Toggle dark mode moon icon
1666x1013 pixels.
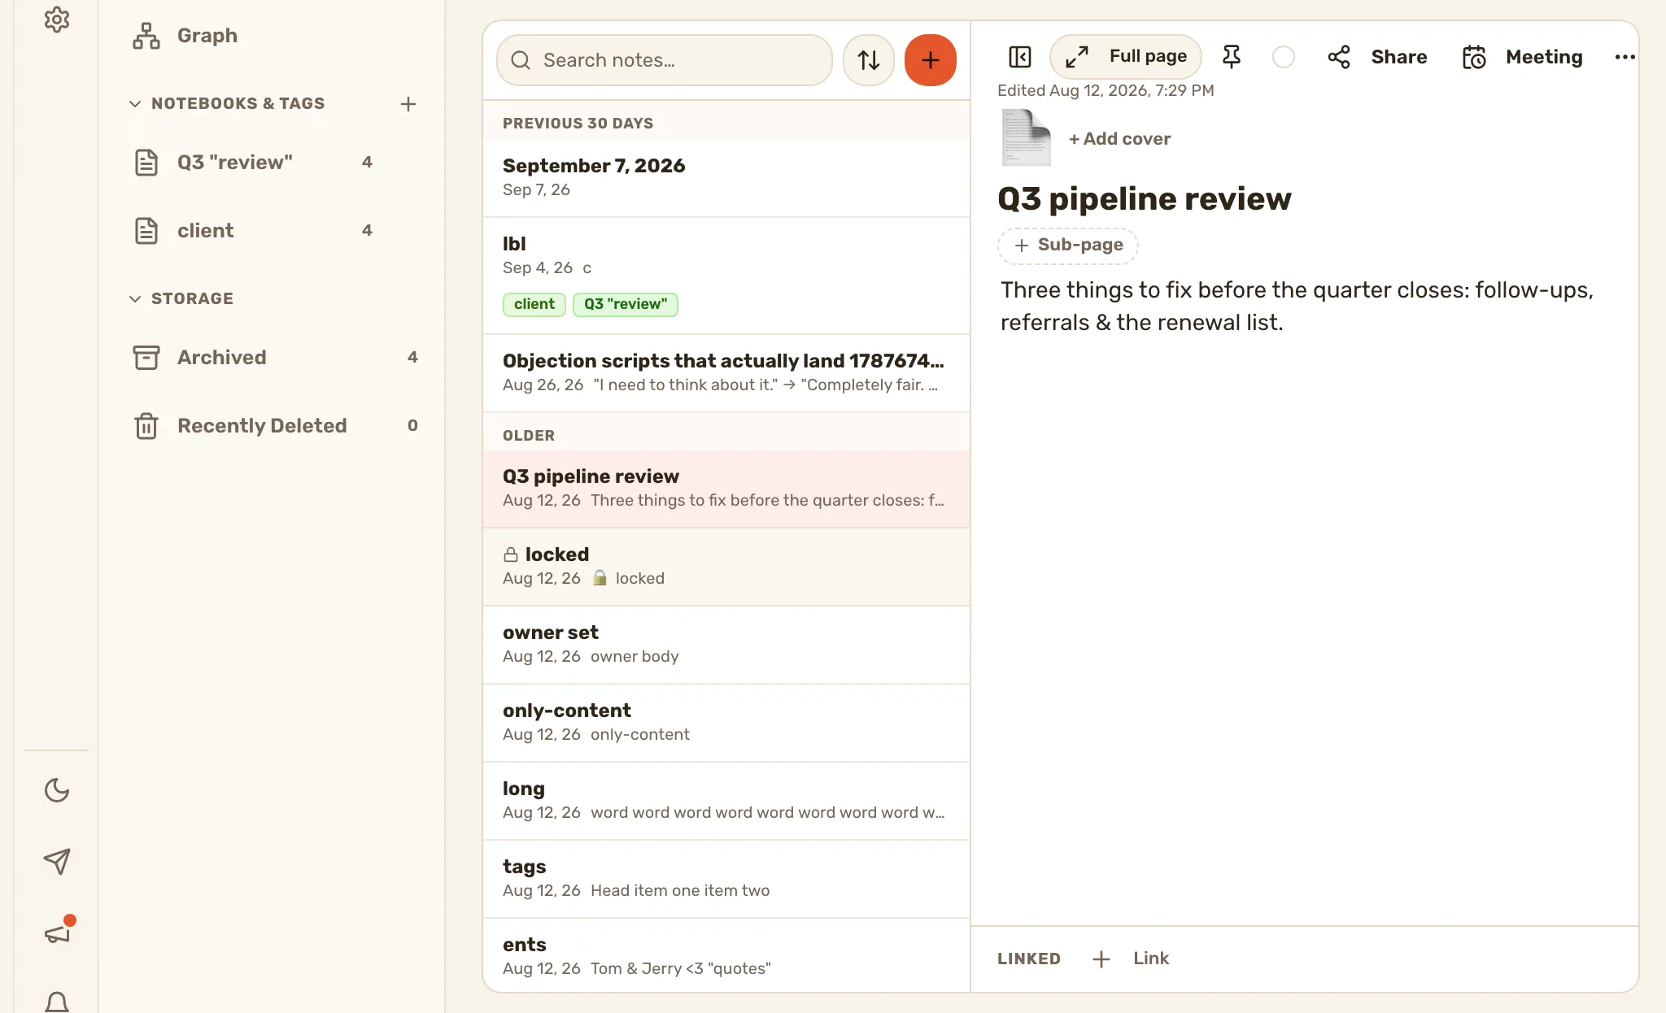pos(56,789)
